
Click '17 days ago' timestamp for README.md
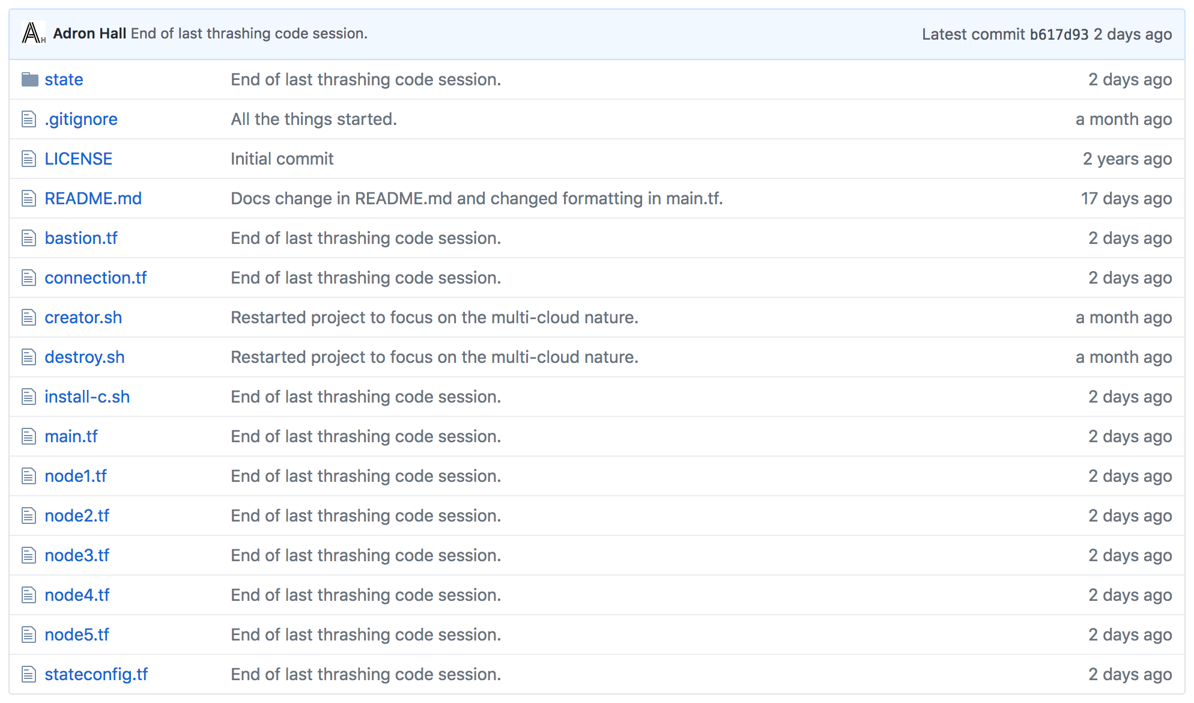point(1127,198)
